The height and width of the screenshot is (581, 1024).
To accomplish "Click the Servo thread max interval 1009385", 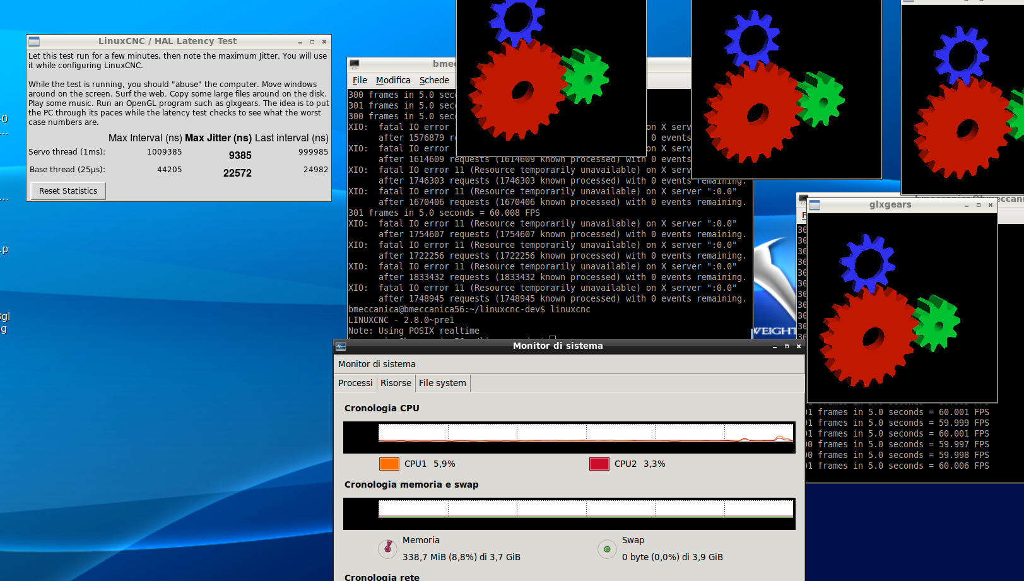I will (x=164, y=152).
